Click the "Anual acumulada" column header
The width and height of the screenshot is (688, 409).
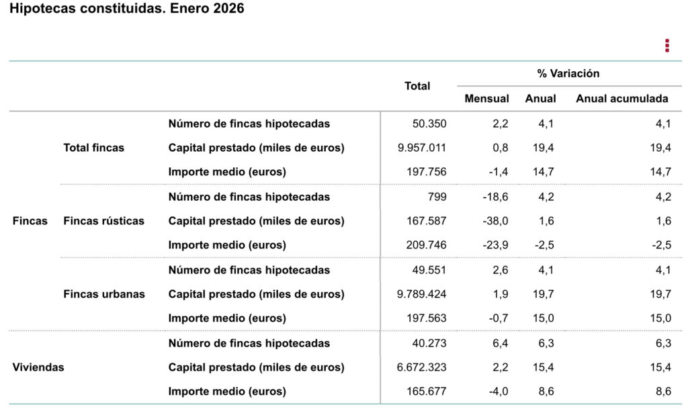[621, 99]
